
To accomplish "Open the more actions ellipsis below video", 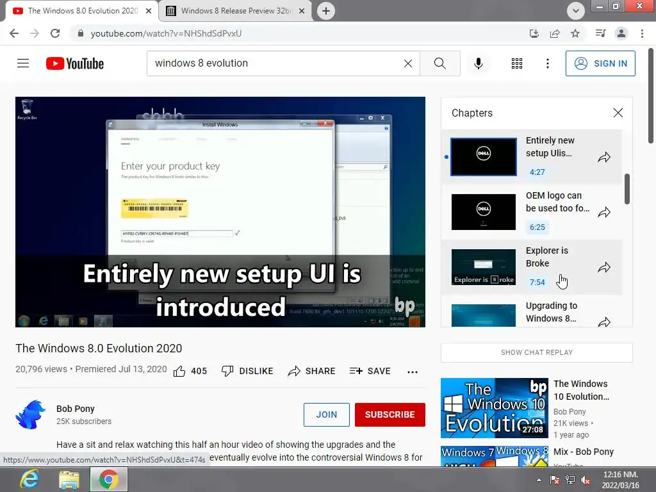I will pyautogui.click(x=413, y=372).
